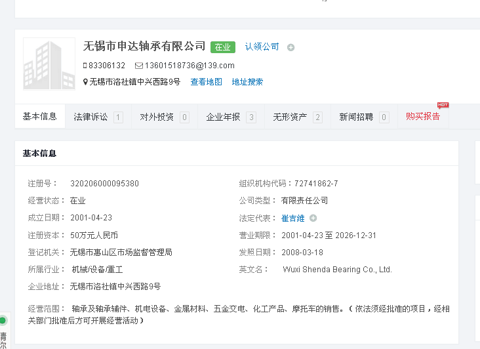Open the 认领公司 link

[262, 47]
